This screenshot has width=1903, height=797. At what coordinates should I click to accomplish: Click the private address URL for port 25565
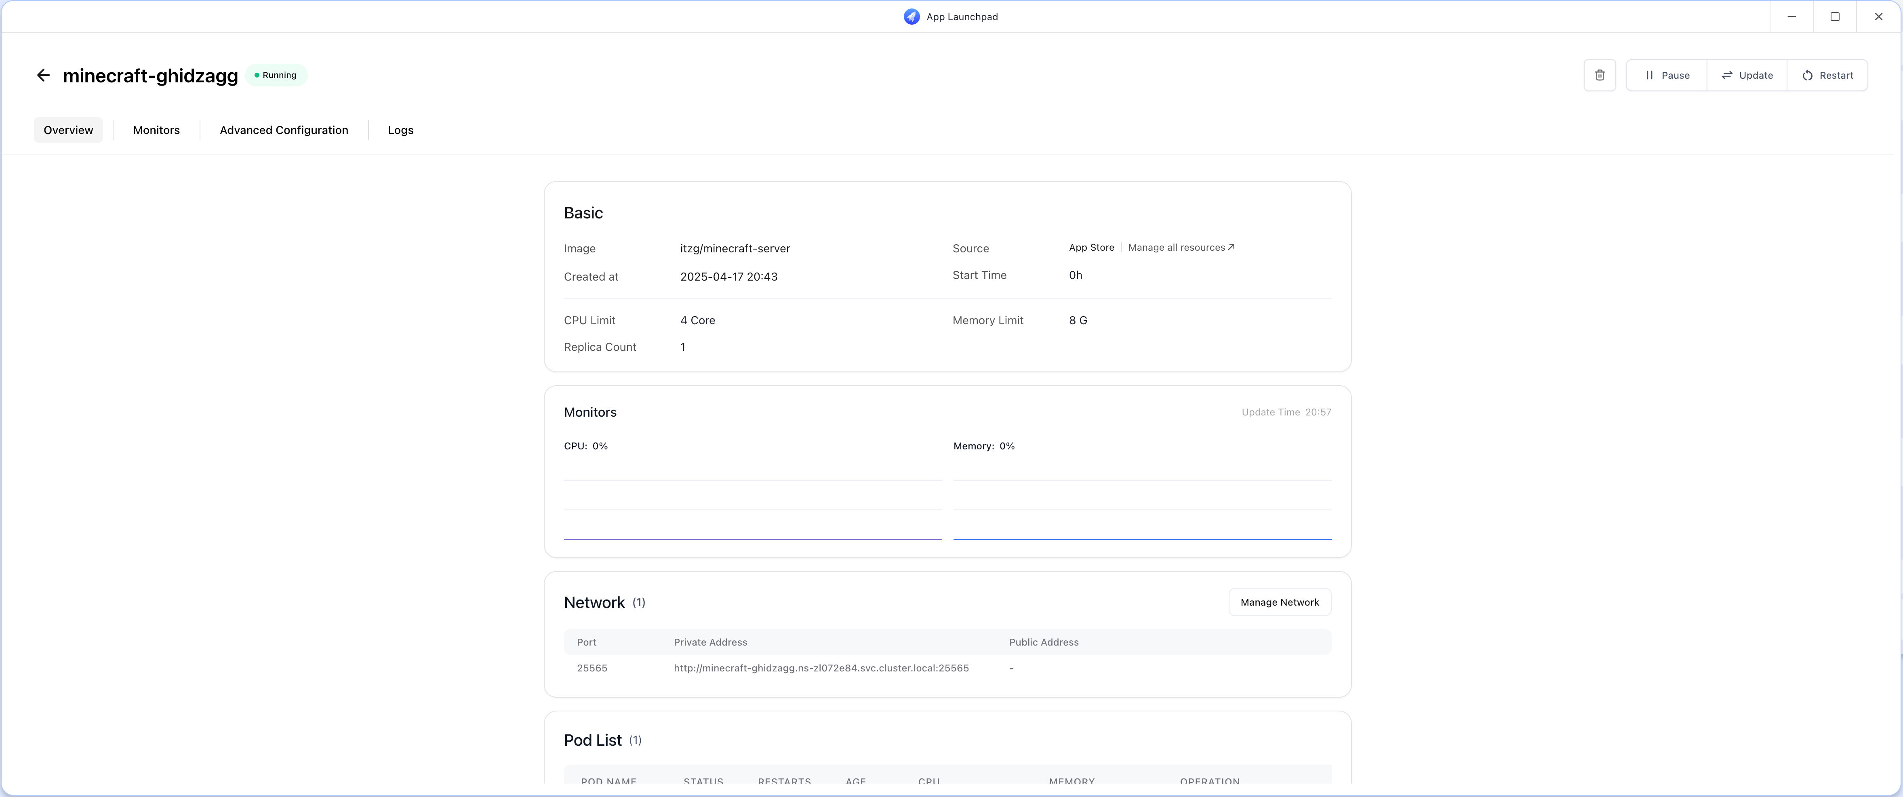pyautogui.click(x=821, y=668)
